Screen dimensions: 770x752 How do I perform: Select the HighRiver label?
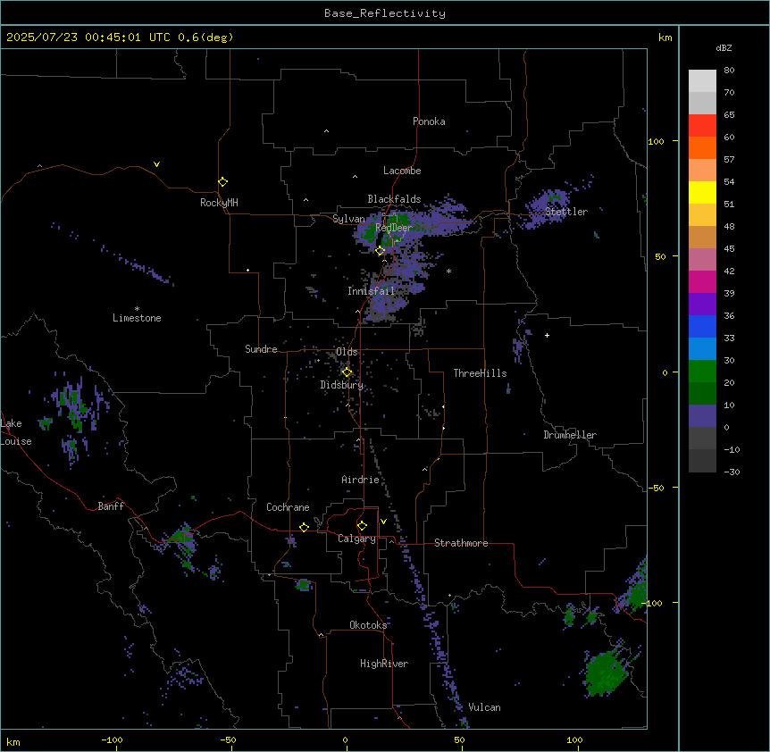[x=384, y=664]
